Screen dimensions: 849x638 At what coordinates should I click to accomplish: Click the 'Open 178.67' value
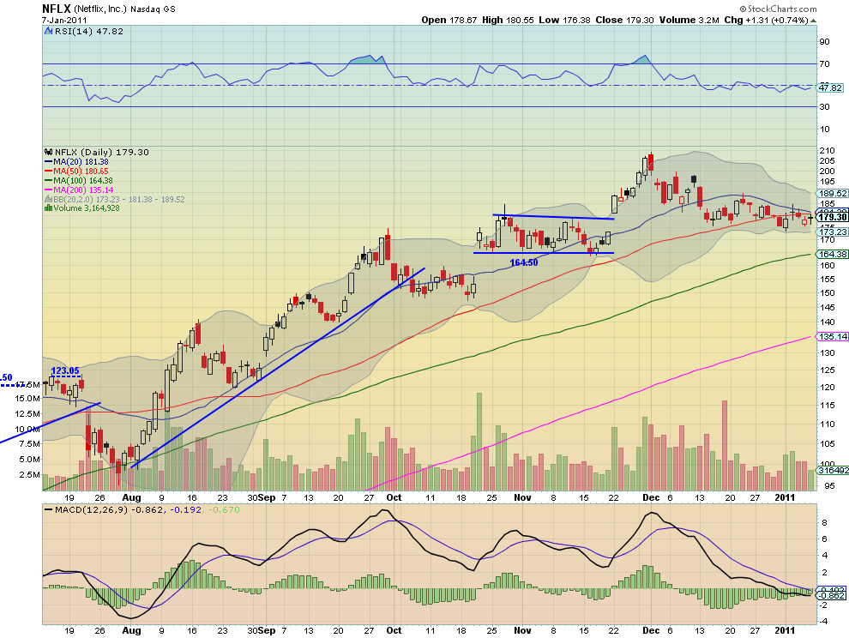449,20
